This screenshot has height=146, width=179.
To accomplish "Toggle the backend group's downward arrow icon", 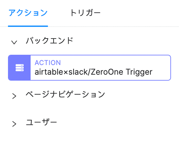I will click(14, 42).
